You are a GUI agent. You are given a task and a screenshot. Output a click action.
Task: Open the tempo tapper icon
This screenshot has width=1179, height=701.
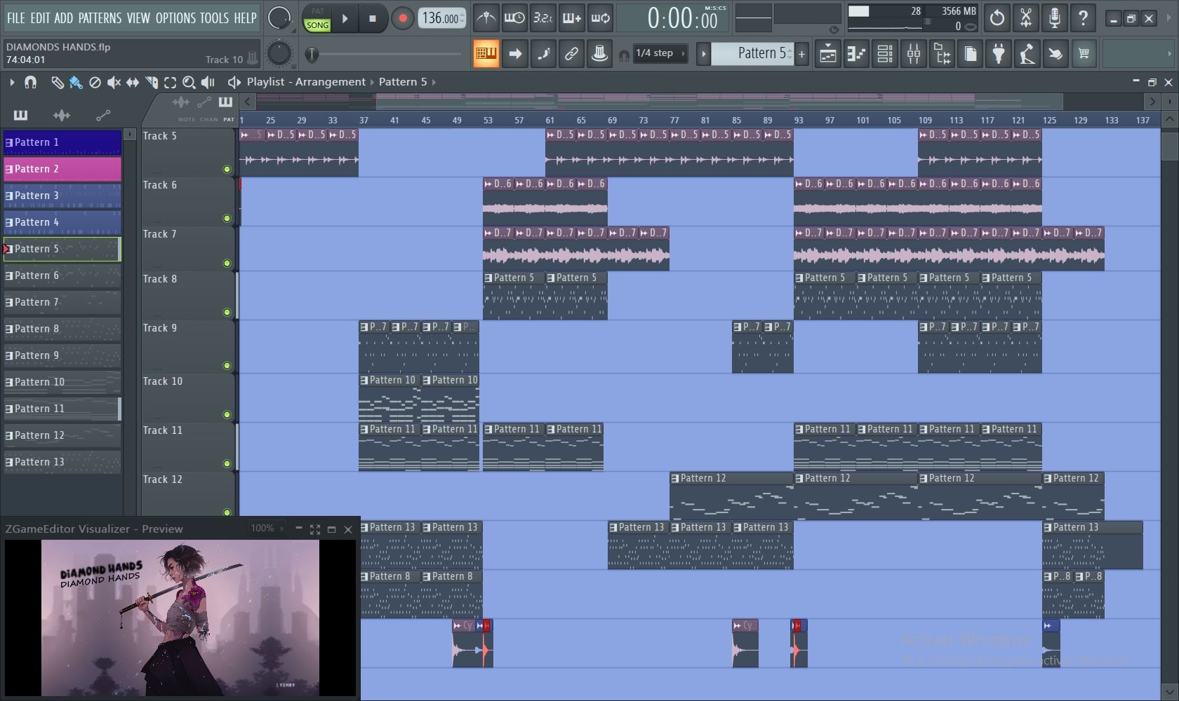pyautogui.click(x=1027, y=53)
